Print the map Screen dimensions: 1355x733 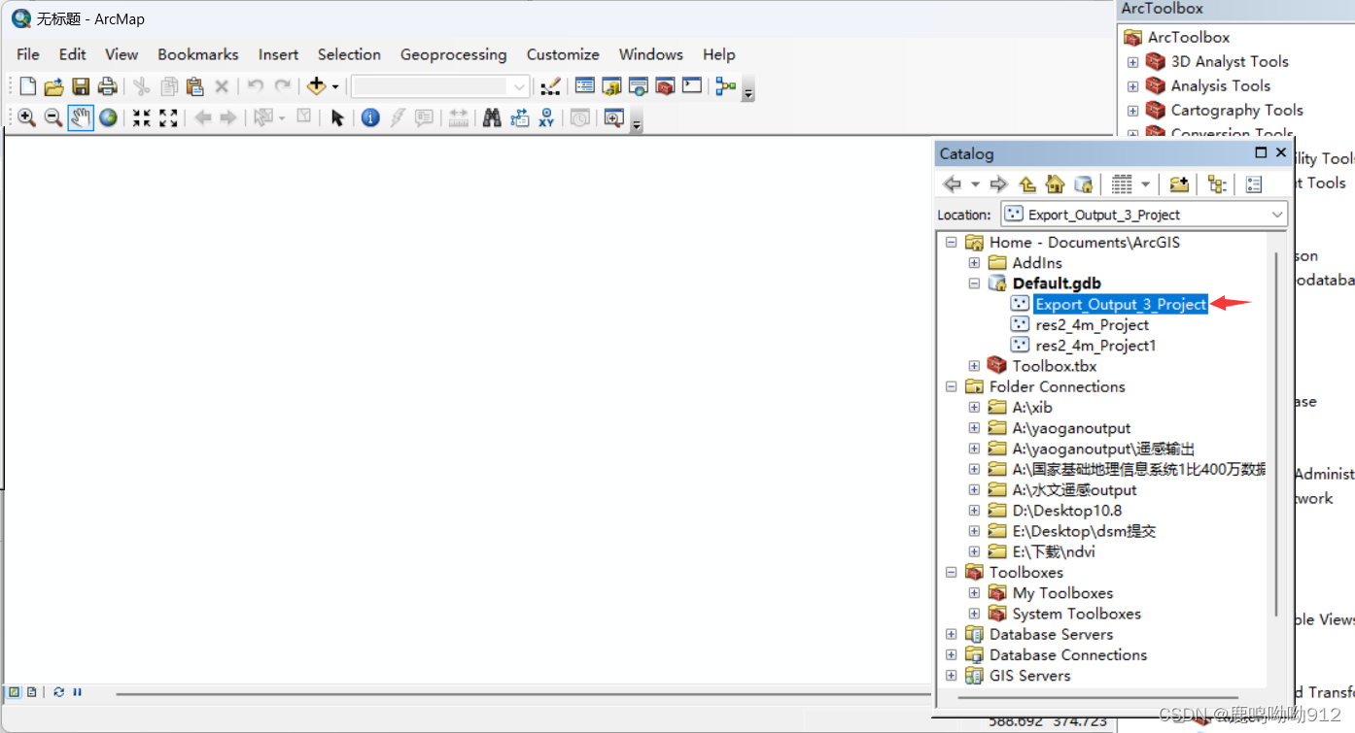(x=108, y=86)
